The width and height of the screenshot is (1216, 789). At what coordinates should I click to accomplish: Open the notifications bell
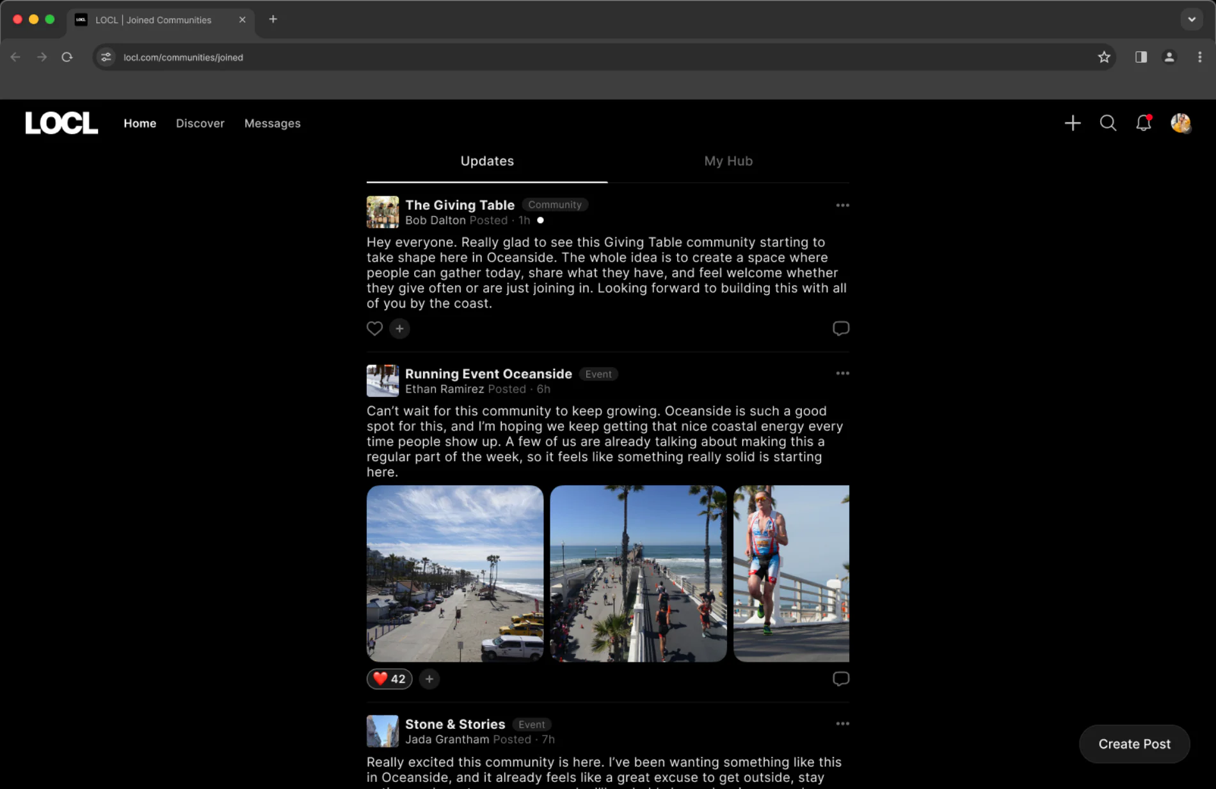click(1144, 123)
